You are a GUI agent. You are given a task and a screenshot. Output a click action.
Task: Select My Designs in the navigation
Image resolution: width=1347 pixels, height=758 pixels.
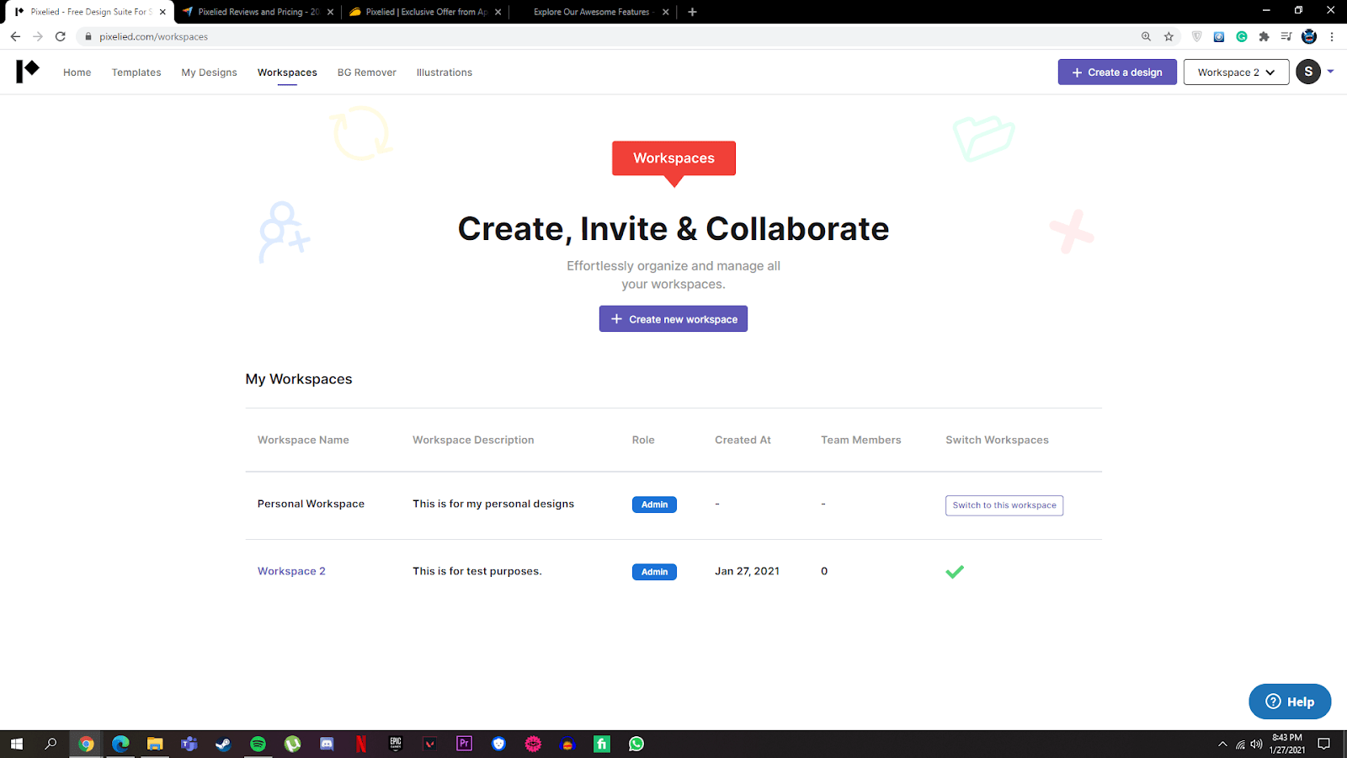[x=209, y=72]
